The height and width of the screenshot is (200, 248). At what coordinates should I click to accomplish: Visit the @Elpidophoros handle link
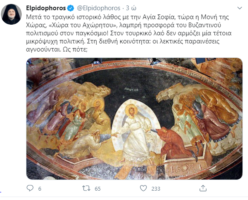[x=99, y=8]
